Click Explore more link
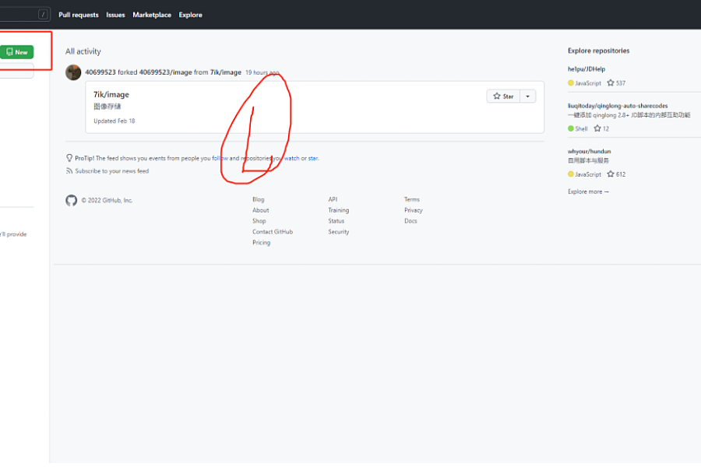The height and width of the screenshot is (467, 701). click(588, 191)
